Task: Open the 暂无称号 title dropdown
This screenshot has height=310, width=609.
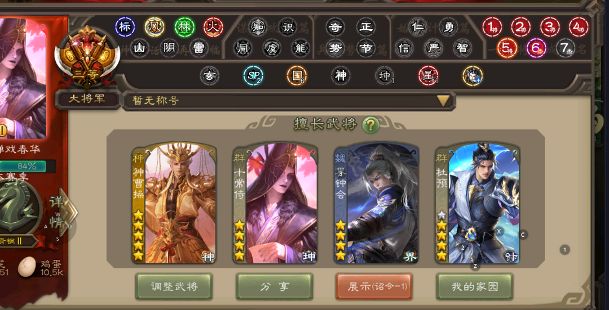Action: tap(288, 101)
